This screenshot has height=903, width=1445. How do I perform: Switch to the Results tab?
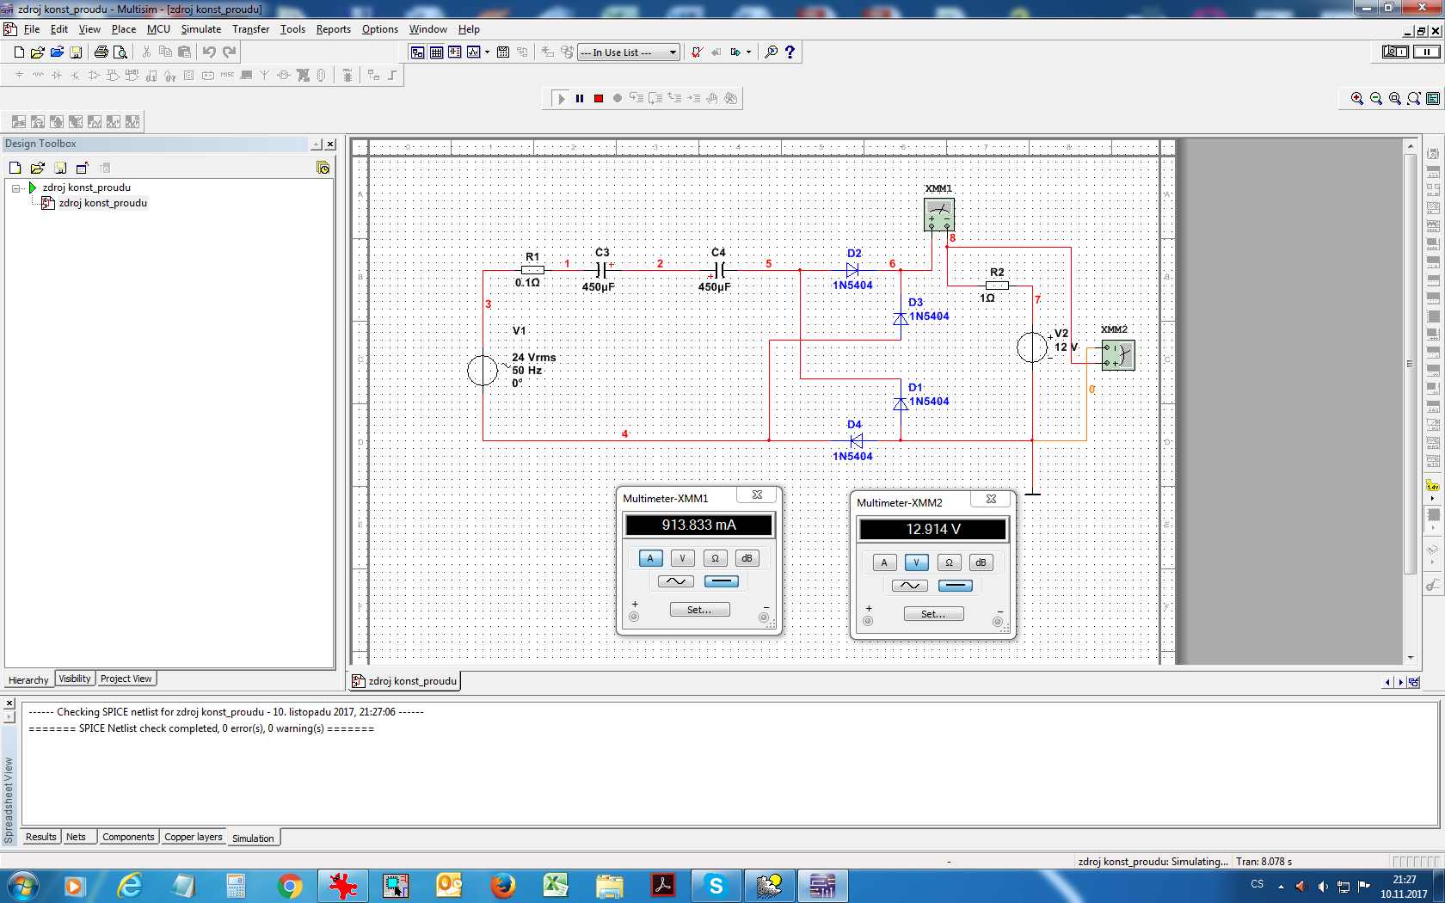click(40, 837)
